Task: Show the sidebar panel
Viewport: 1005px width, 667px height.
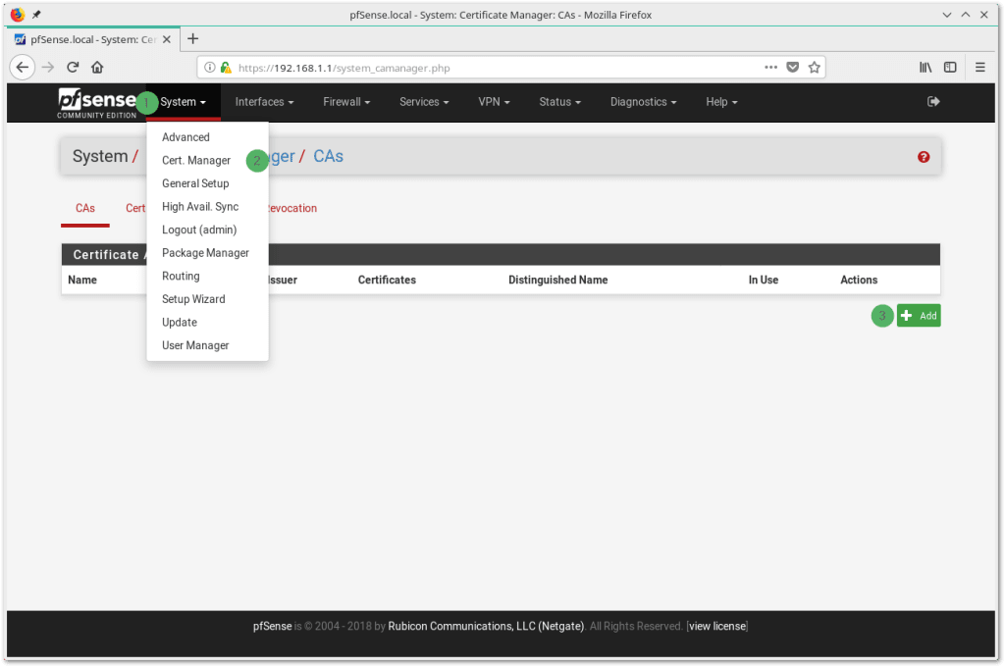Action: pos(950,68)
